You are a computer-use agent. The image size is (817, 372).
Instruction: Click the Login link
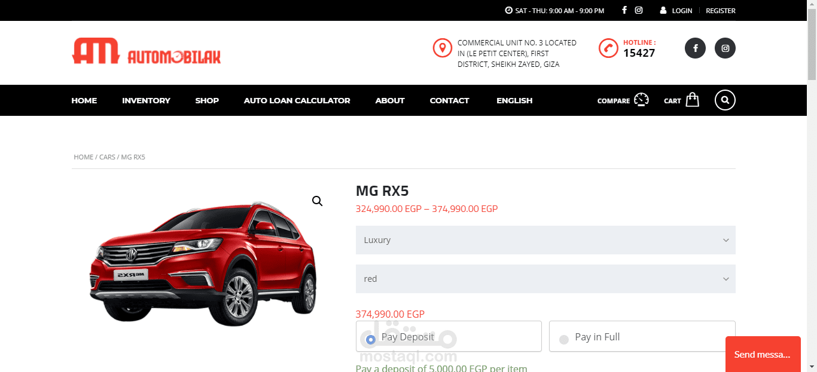coord(682,11)
